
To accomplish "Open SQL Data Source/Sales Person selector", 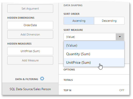I will click(30, 89).
